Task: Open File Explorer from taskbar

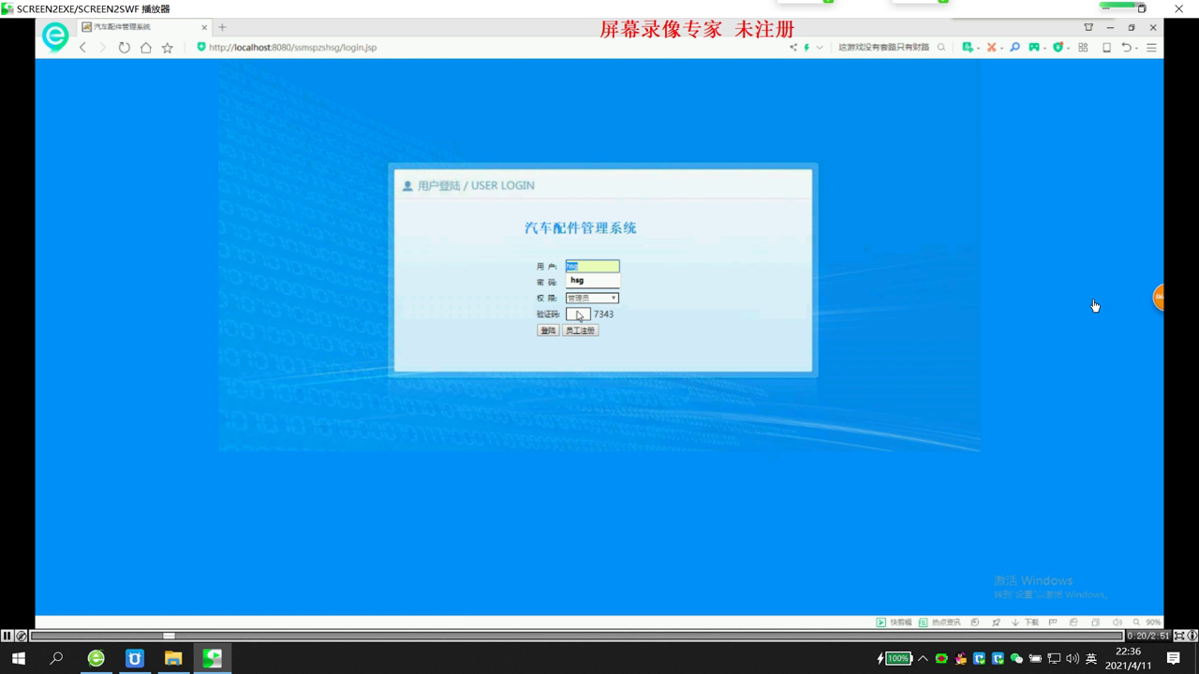Action: click(x=173, y=659)
